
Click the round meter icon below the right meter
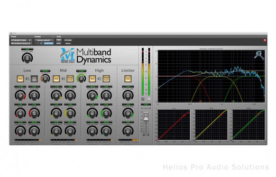pyautogui.click(x=149, y=99)
